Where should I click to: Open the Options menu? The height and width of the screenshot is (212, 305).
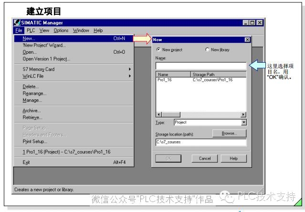pyautogui.click(x=61, y=30)
